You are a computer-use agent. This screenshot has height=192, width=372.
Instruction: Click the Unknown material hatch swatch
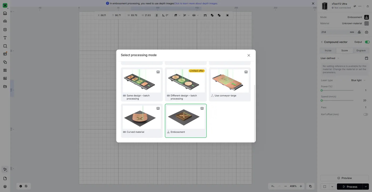(x=366, y=23)
